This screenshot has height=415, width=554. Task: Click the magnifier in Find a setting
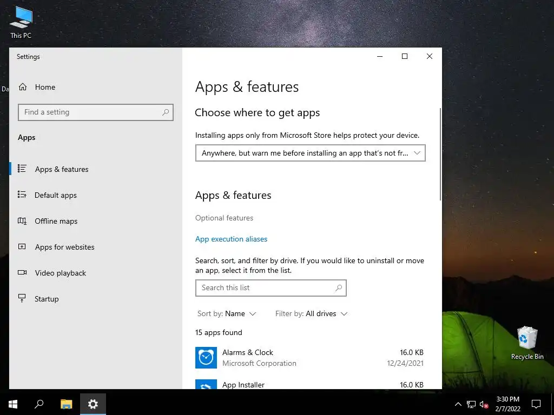pos(166,112)
